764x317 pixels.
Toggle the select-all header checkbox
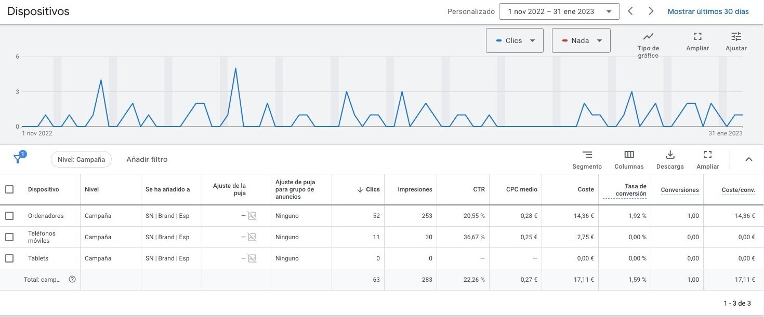click(9, 189)
